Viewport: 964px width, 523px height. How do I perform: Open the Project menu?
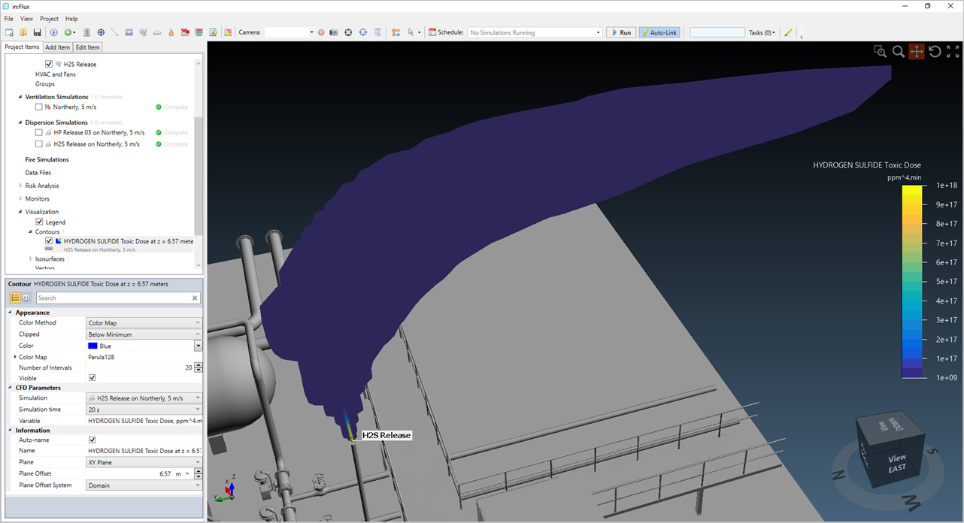click(49, 19)
